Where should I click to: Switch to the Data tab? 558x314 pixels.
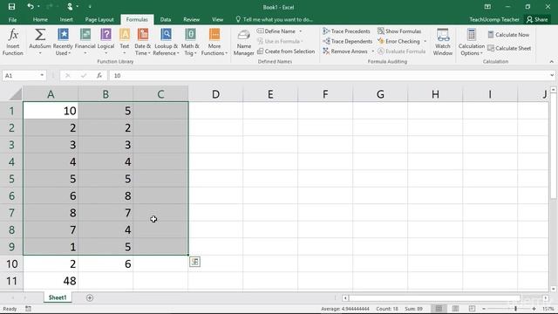click(166, 19)
